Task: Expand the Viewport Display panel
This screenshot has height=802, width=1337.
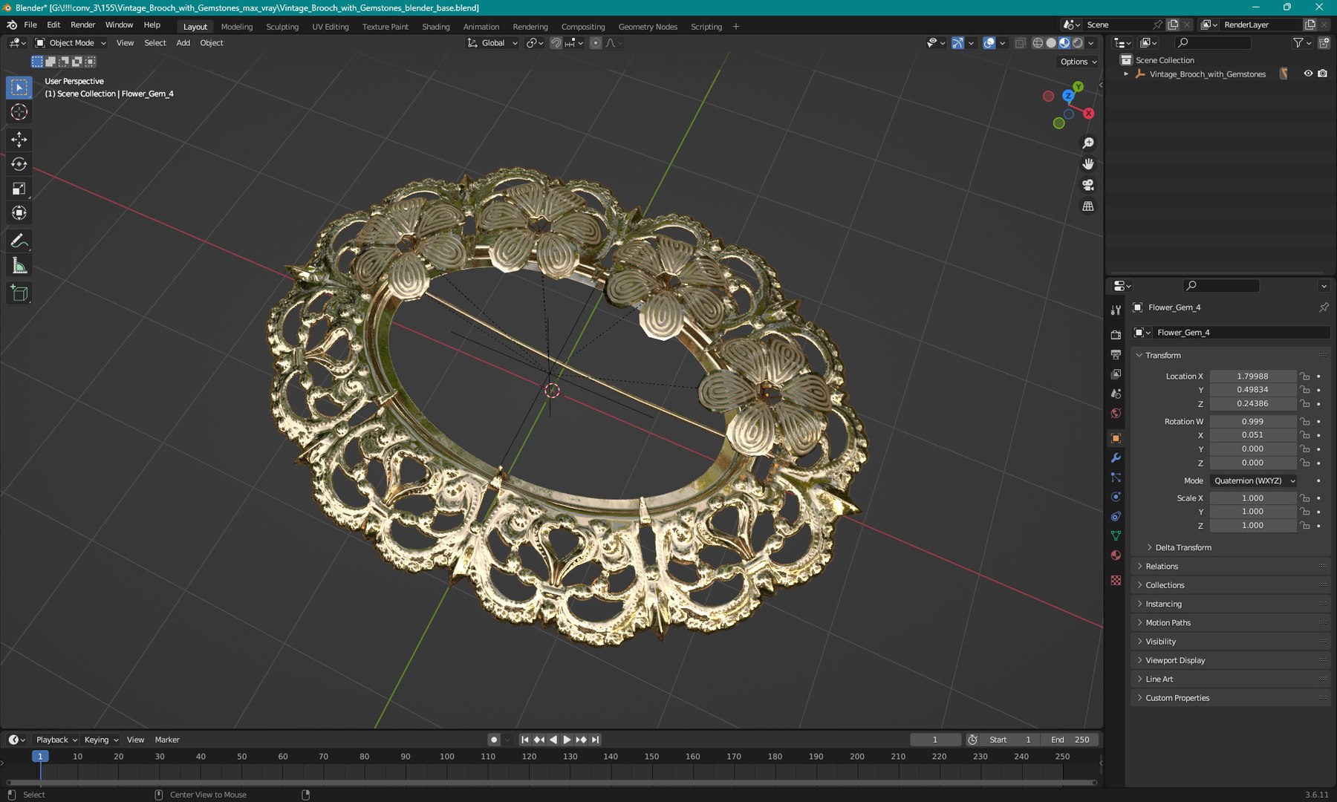Action: point(1175,660)
